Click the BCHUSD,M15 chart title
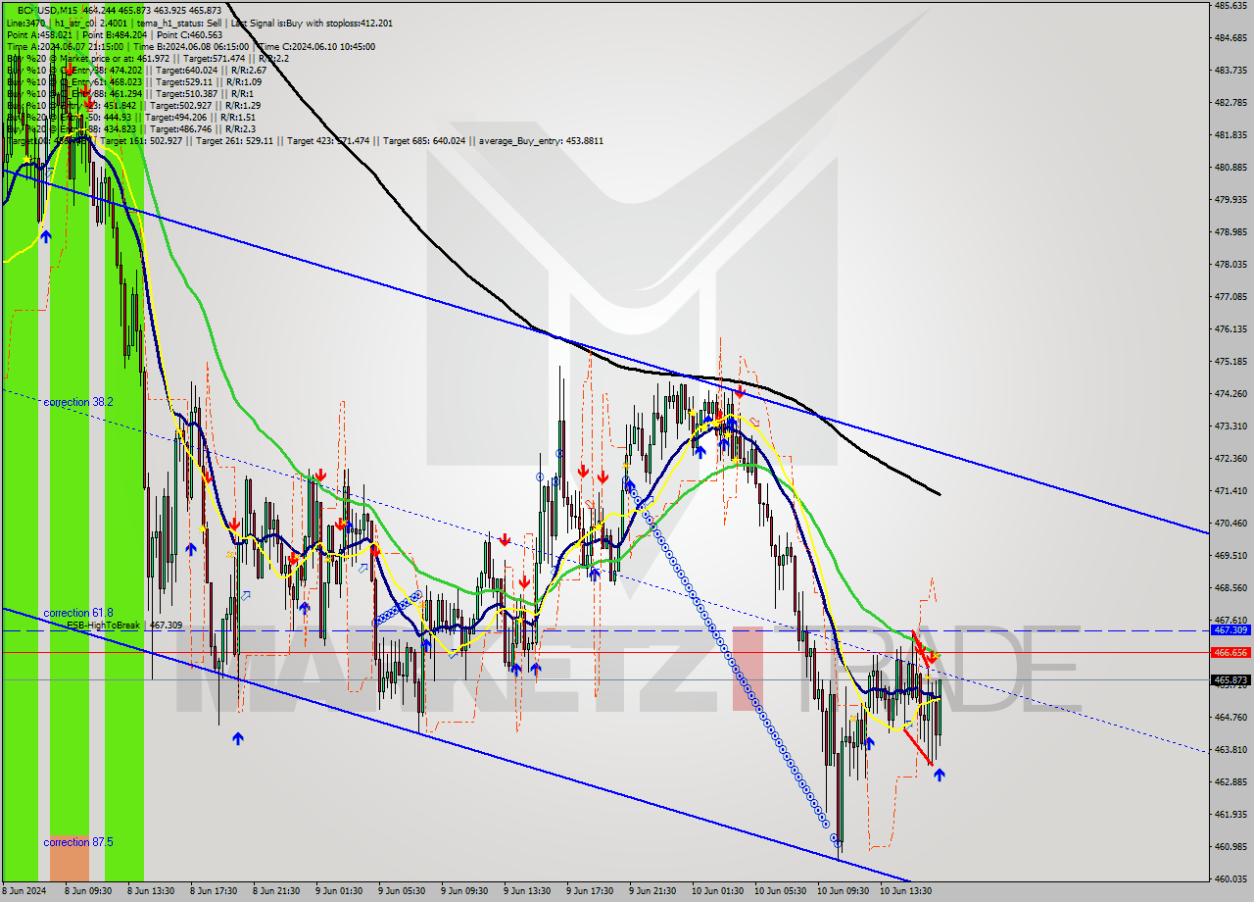The image size is (1254, 902). [x=48, y=9]
